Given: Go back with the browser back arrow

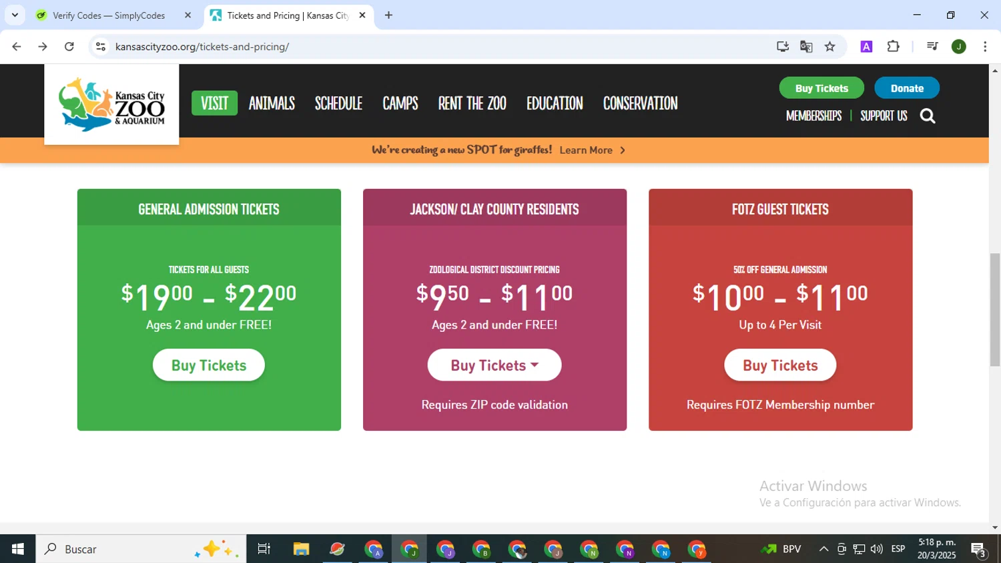Looking at the screenshot, I should pyautogui.click(x=17, y=47).
